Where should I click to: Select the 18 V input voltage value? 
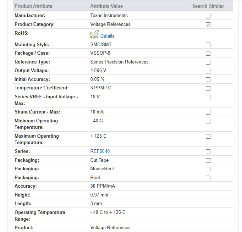(95, 96)
